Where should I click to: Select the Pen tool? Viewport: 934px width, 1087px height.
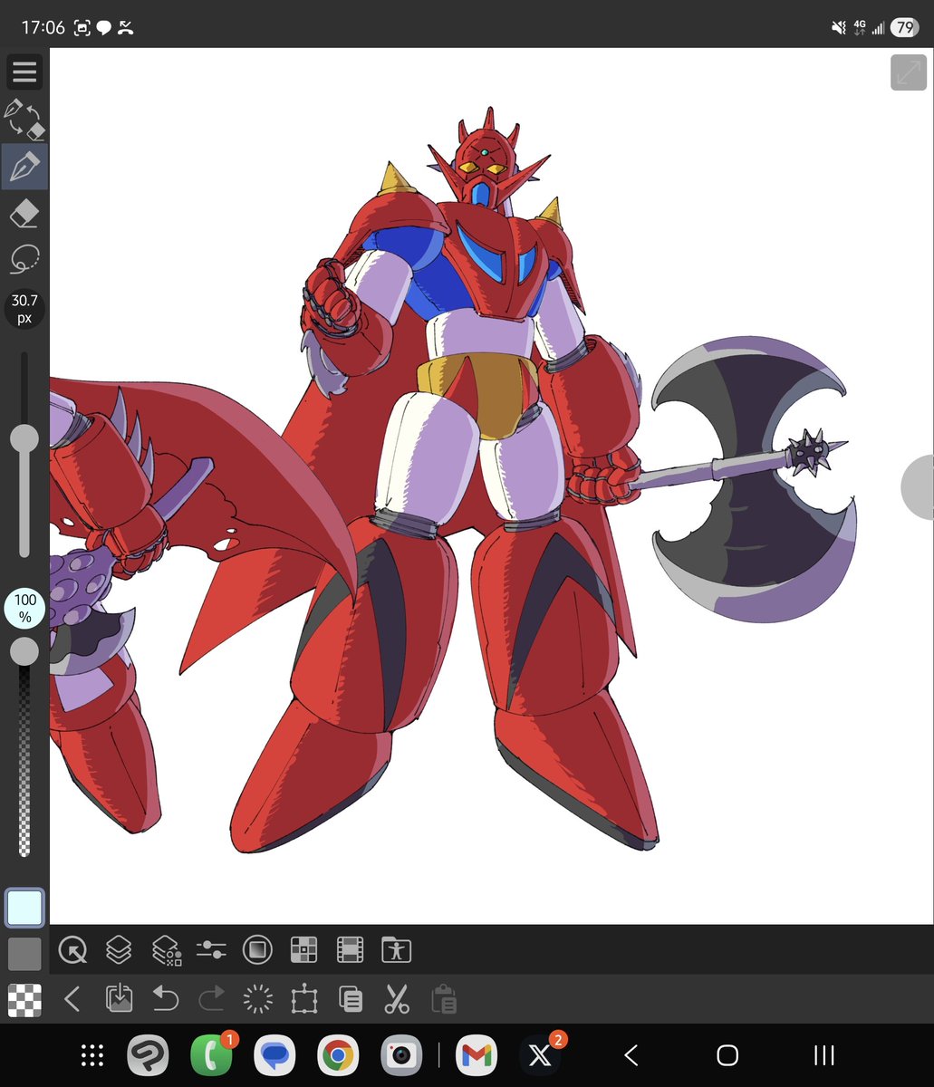(24, 166)
